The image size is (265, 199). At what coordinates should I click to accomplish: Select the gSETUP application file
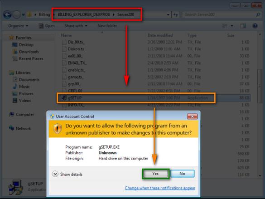(136, 98)
